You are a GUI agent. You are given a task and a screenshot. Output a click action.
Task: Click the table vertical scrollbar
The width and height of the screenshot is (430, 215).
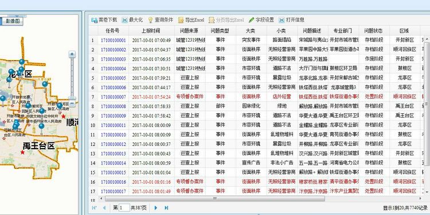(x=427, y=104)
